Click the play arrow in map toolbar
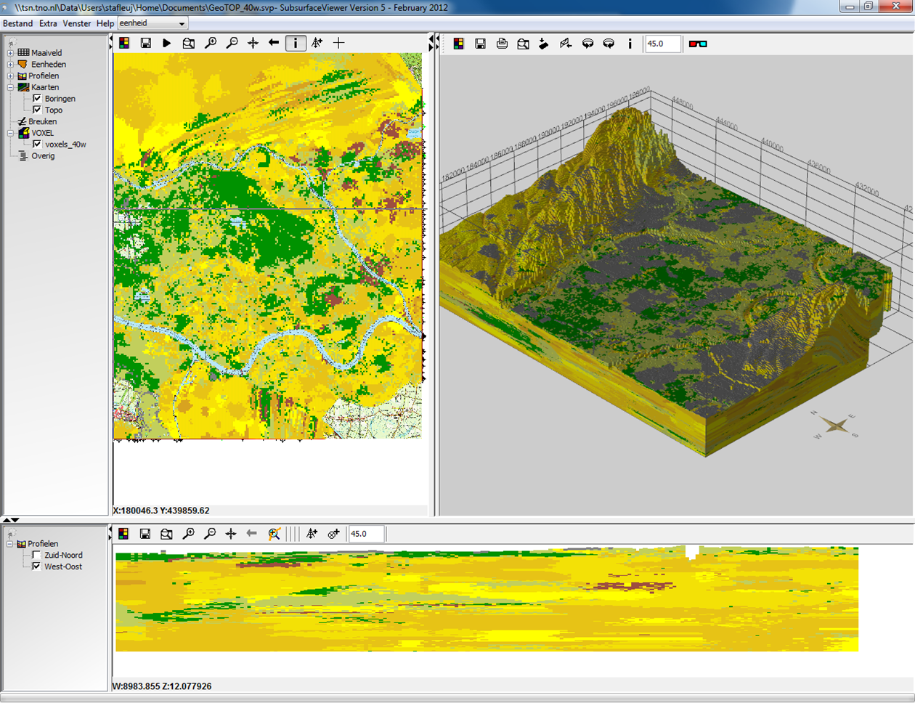The width and height of the screenshot is (915, 703). tap(167, 44)
